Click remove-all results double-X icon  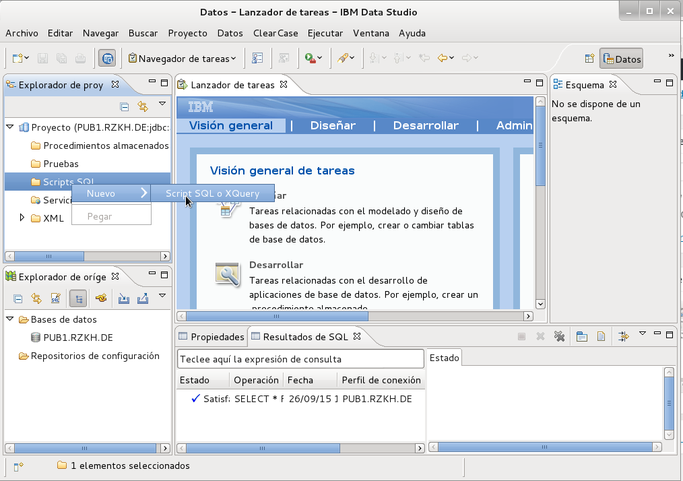tap(559, 336)
